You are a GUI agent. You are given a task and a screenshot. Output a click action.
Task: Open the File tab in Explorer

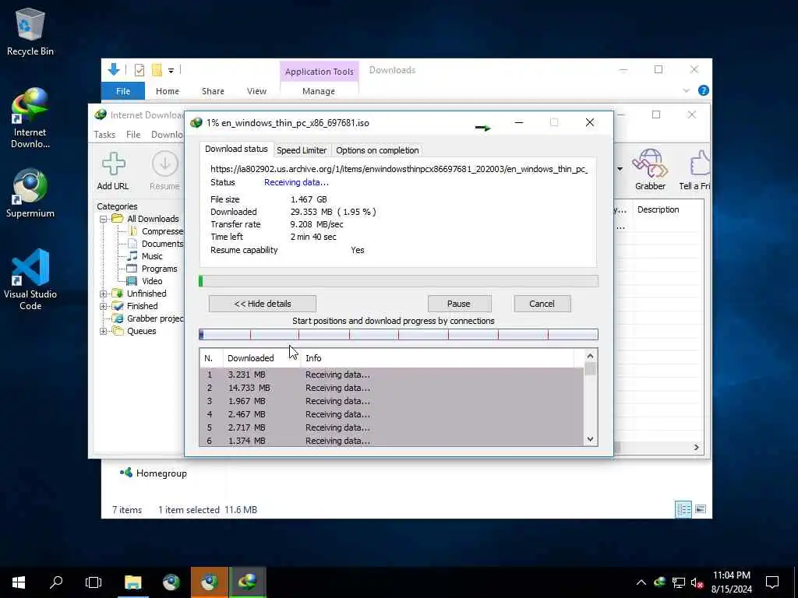[x=123, y=91]
